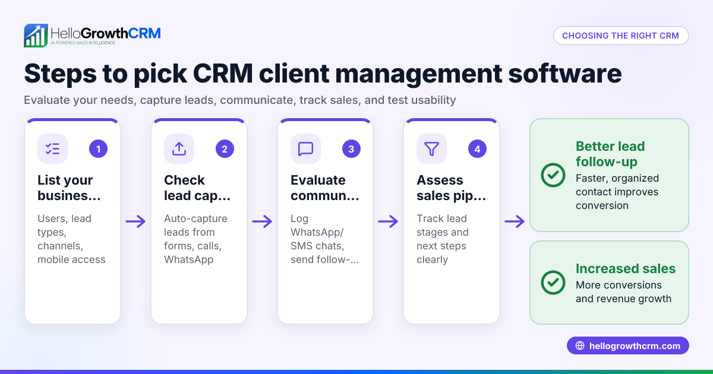Viewport: 713px width, 374px height.
Task: Click the 'Check lead cap…' card title
Action: coord(197,188)
